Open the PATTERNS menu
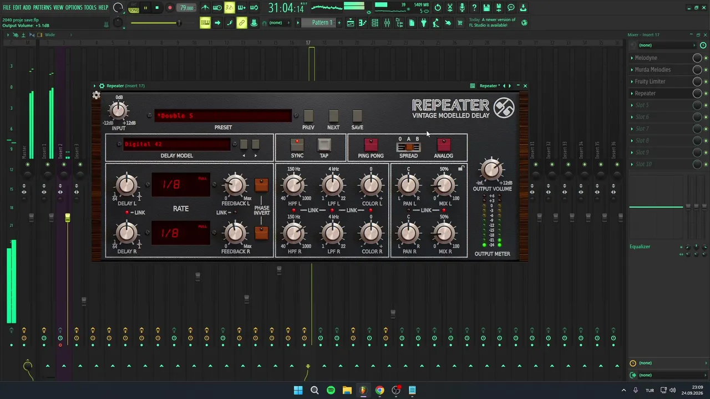Image resolution: width=710 pixels, height=399 pixels. [x=42, y=8]
